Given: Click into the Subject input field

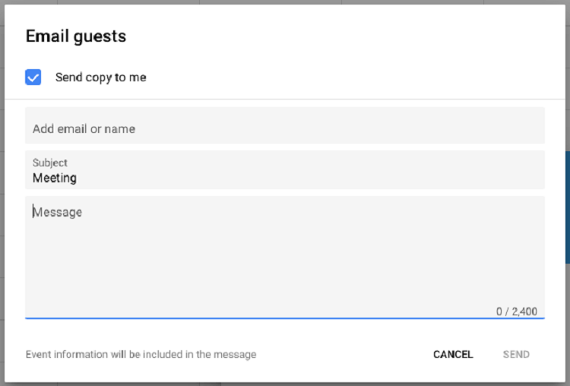Looking at the screenshot, I should pos(285,169).
